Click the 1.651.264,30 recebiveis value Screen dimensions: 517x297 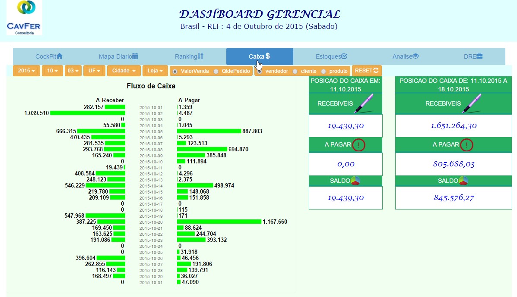[x=454, y=125]
